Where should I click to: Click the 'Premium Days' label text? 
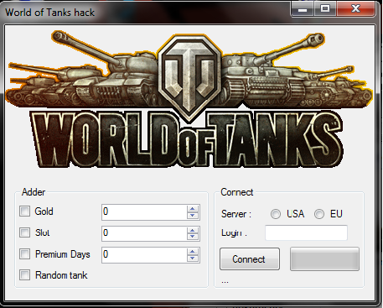tap(63, 254)
